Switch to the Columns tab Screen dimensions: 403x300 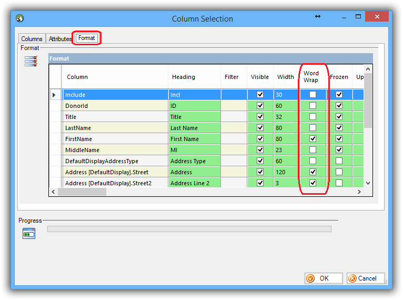pyautogui.click(x=32, y=39)
